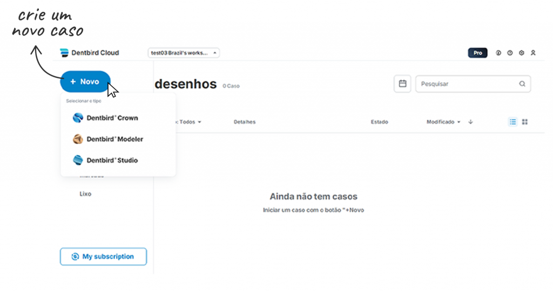Click the Dentbird Modeler product icon
553x291 pixels.
pos(78,139)
